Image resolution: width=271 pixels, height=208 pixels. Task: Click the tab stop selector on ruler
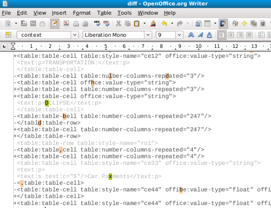4,46
